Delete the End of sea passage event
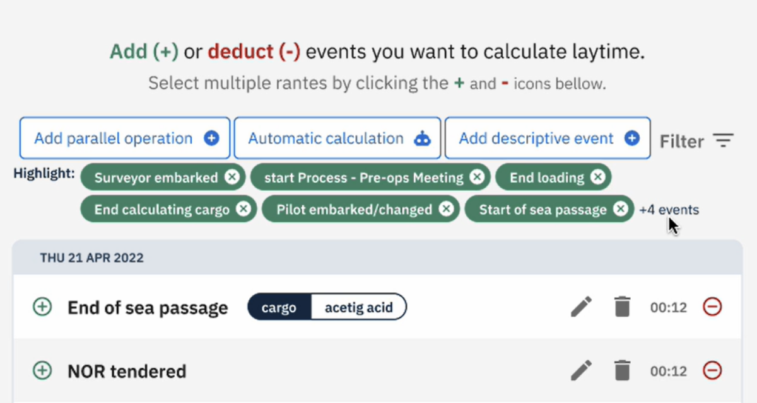This screenshot has height=403, width=757. (622, 307)
